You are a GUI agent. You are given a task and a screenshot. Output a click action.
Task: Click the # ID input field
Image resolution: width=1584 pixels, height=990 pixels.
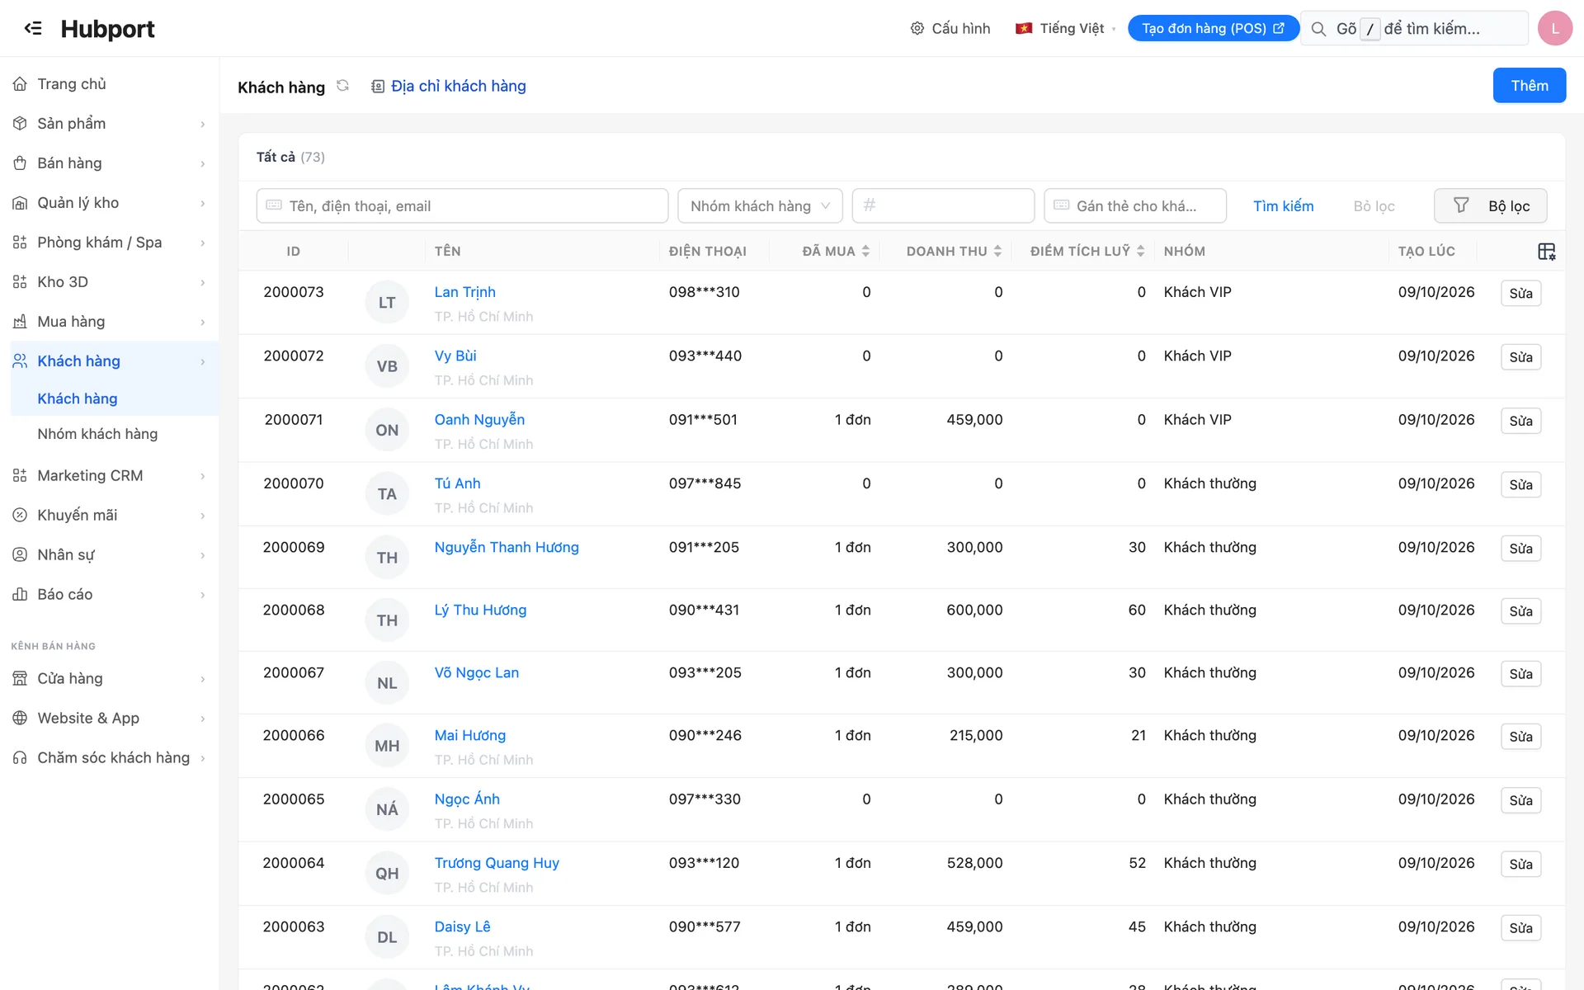[x=943, y=206]
